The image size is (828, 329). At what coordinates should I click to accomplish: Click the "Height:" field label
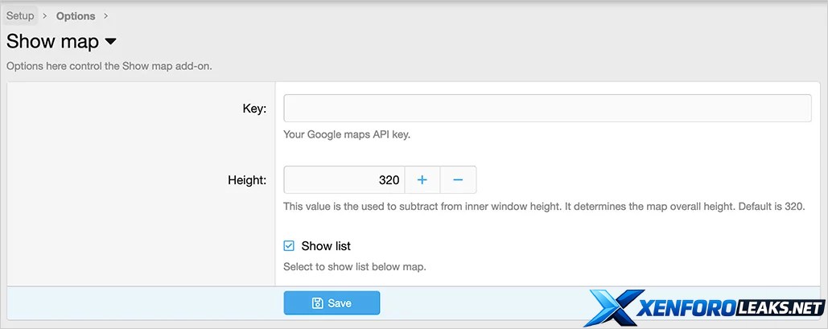(247, 180)
